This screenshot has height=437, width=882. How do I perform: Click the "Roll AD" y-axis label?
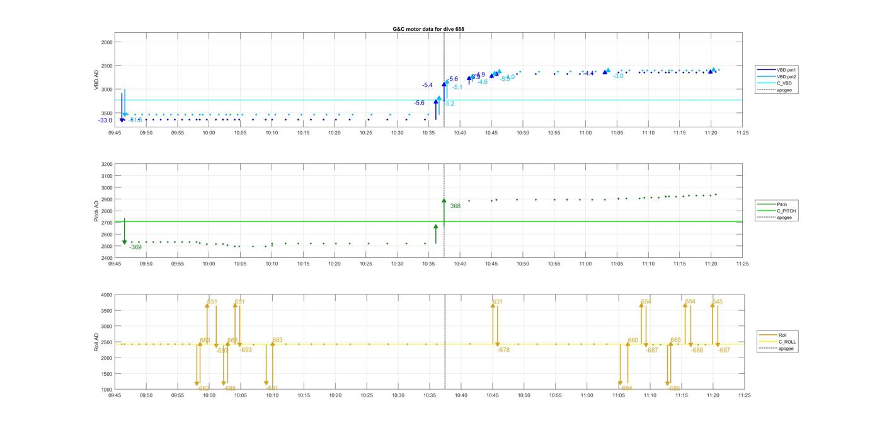97,342
